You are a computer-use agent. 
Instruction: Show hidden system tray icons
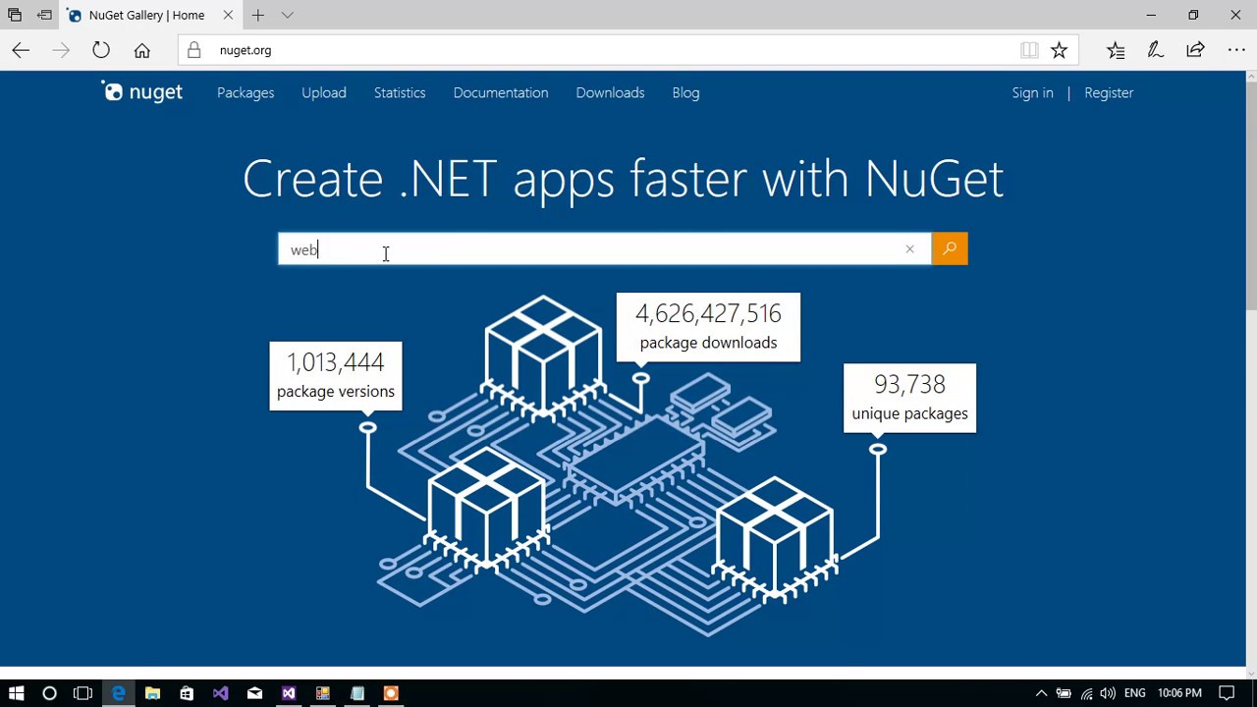(1041, 693)
